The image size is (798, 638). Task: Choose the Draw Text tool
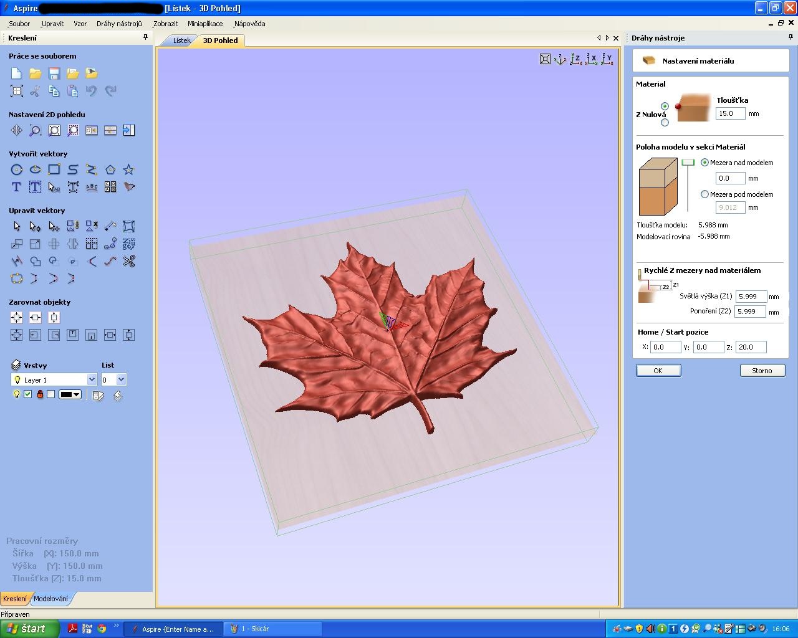coord(16,187)
